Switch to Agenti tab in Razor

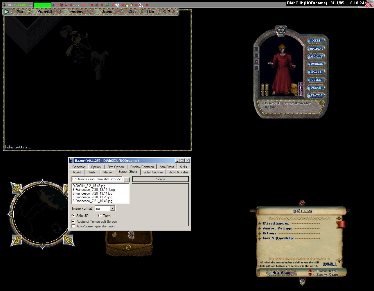(77, 172)
